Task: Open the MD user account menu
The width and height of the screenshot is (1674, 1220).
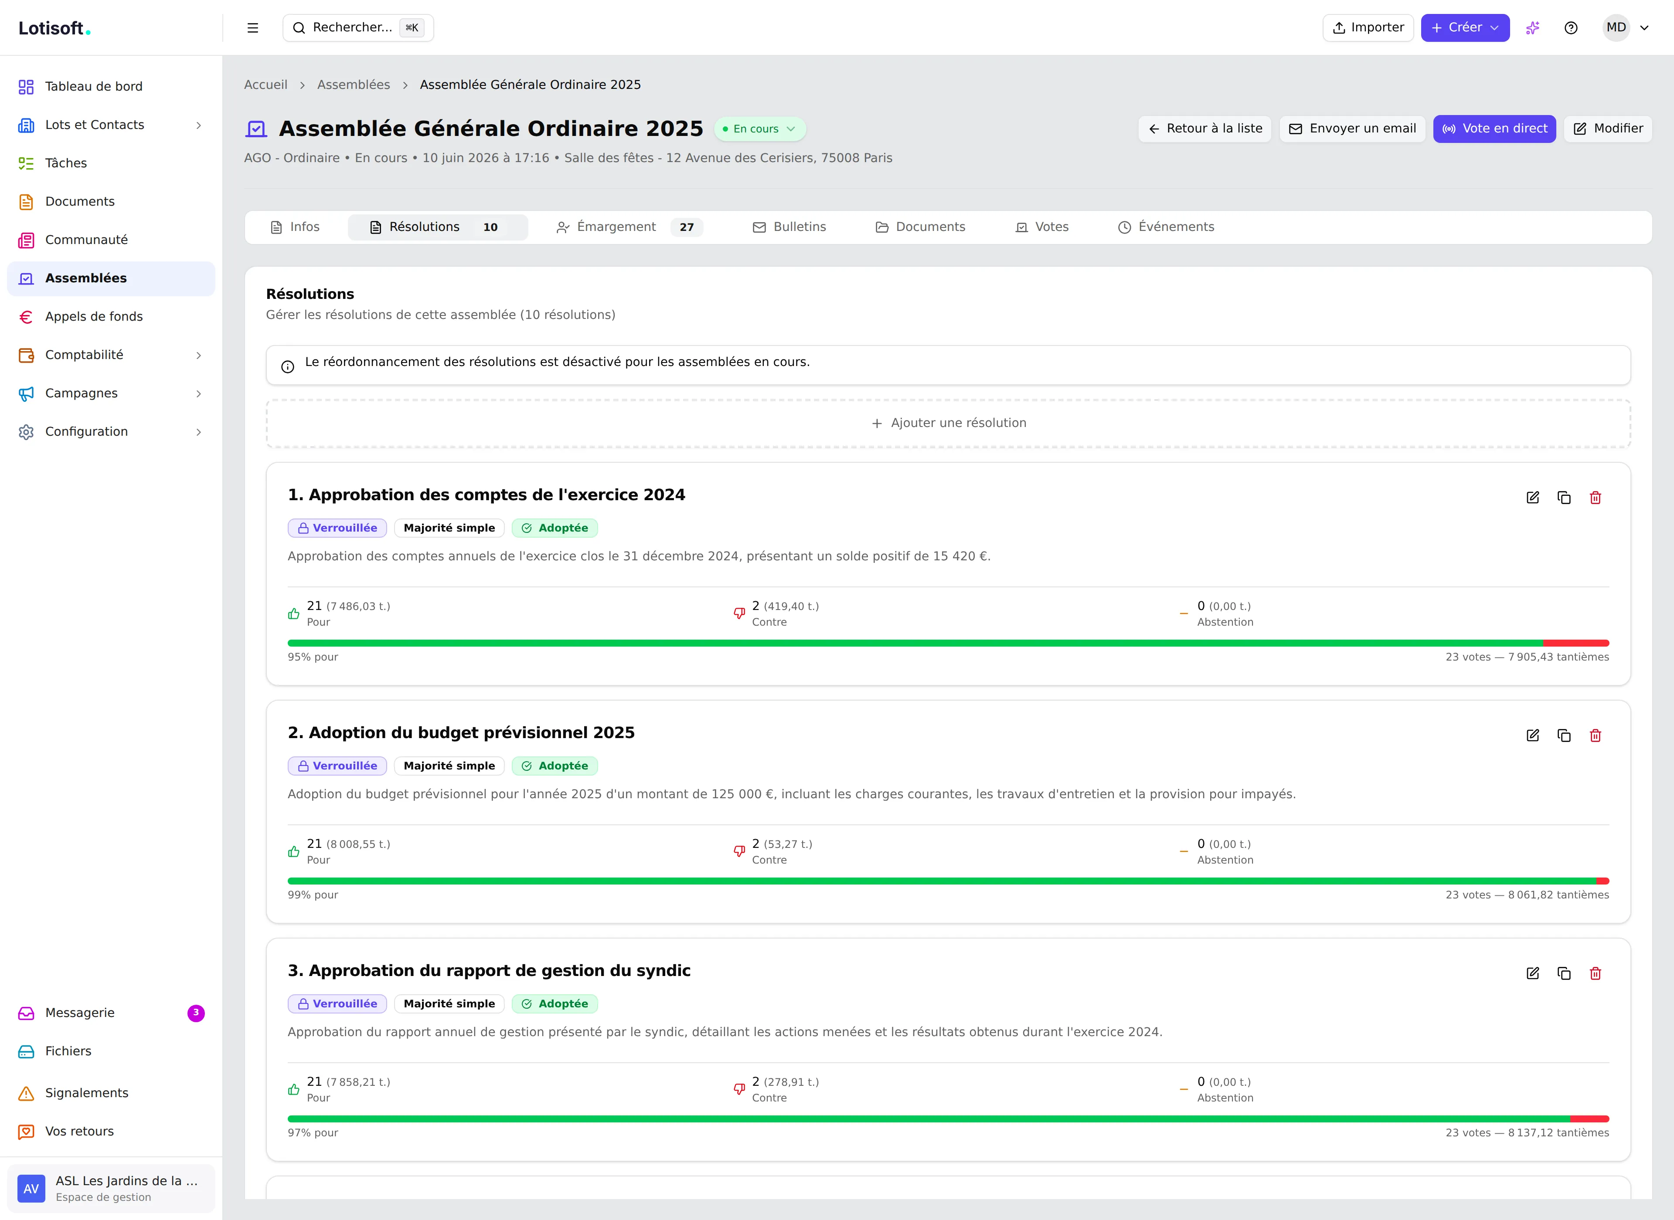Action: 1627,28
